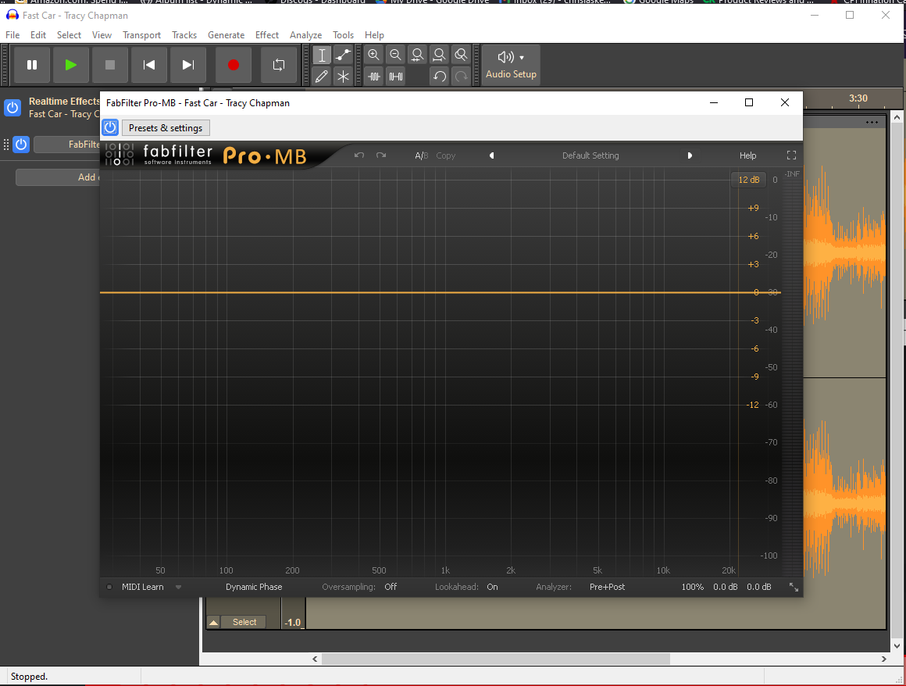Toggle FabFilter effect power in effects list
906x686 pixels.
tap(21, 145)
